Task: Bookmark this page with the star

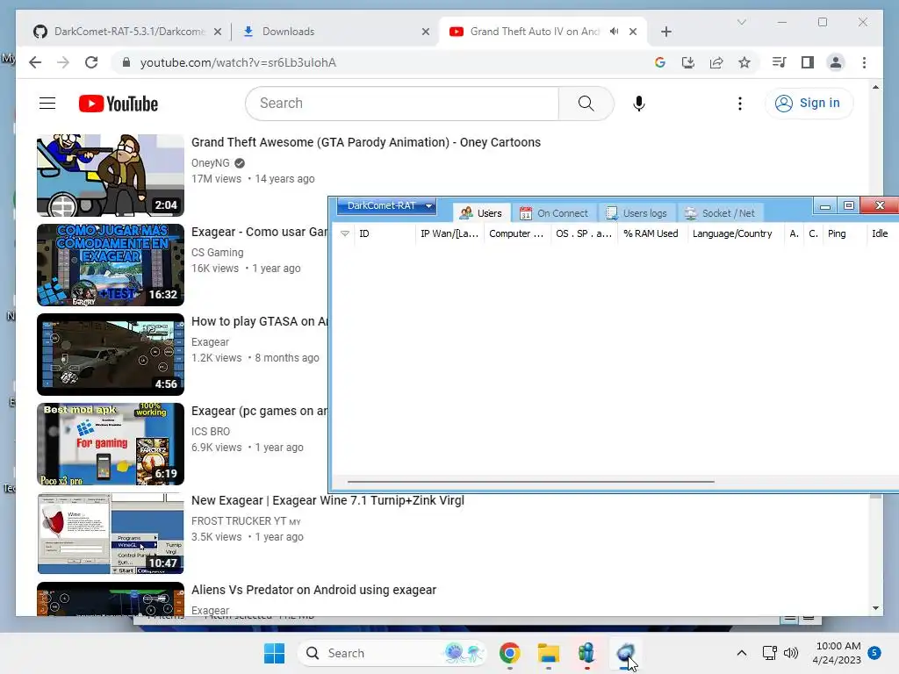Action: point(744,62)
